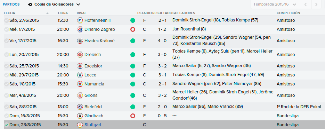Sort by the COMPETICIÓN column header
325x129 pixels.
(288, 13)
